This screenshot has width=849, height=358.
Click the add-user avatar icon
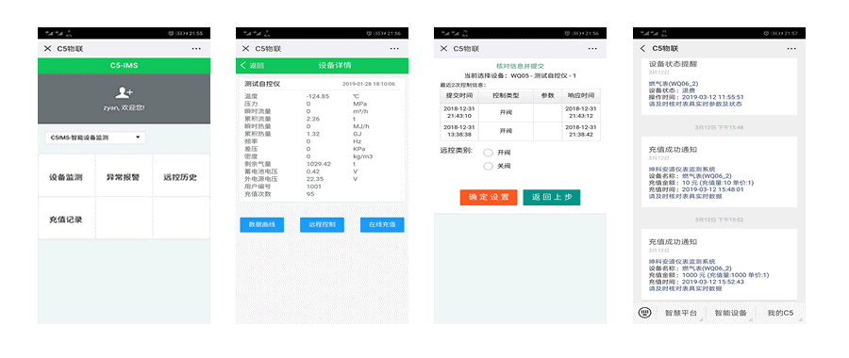[x=124, y=93]
